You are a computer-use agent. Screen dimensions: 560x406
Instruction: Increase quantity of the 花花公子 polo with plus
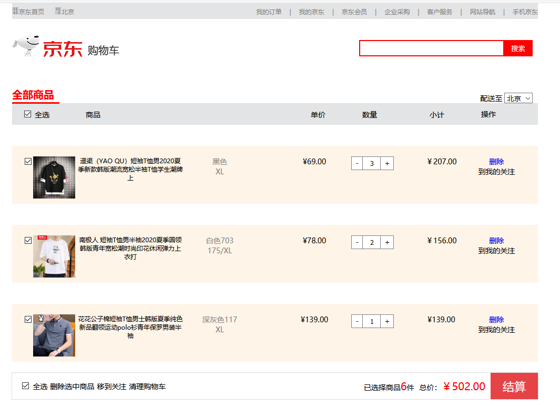point(387,322)
